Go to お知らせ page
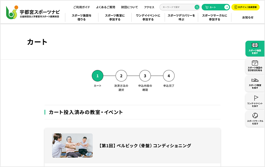Viewport: 265px width, 167px height. click(248, 17)
